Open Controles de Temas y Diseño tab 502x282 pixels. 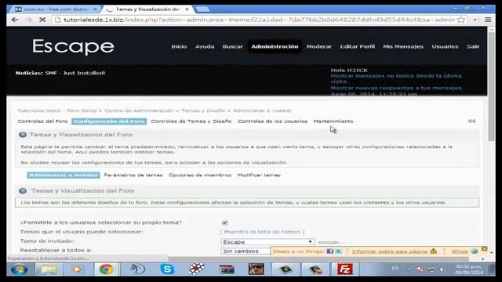click(x=191, y=121)
